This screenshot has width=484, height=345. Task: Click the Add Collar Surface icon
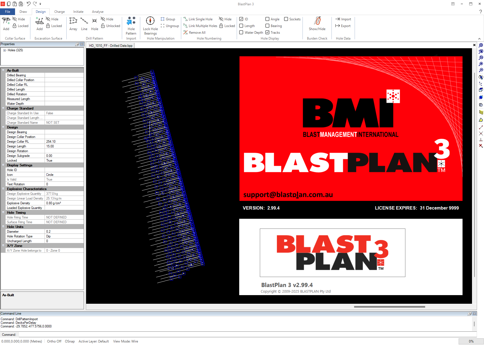tap(6, 21)
